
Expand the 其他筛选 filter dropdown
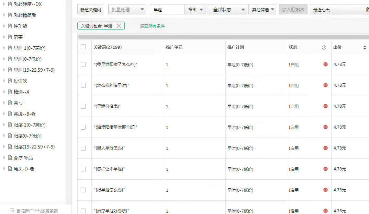(263, 10)
